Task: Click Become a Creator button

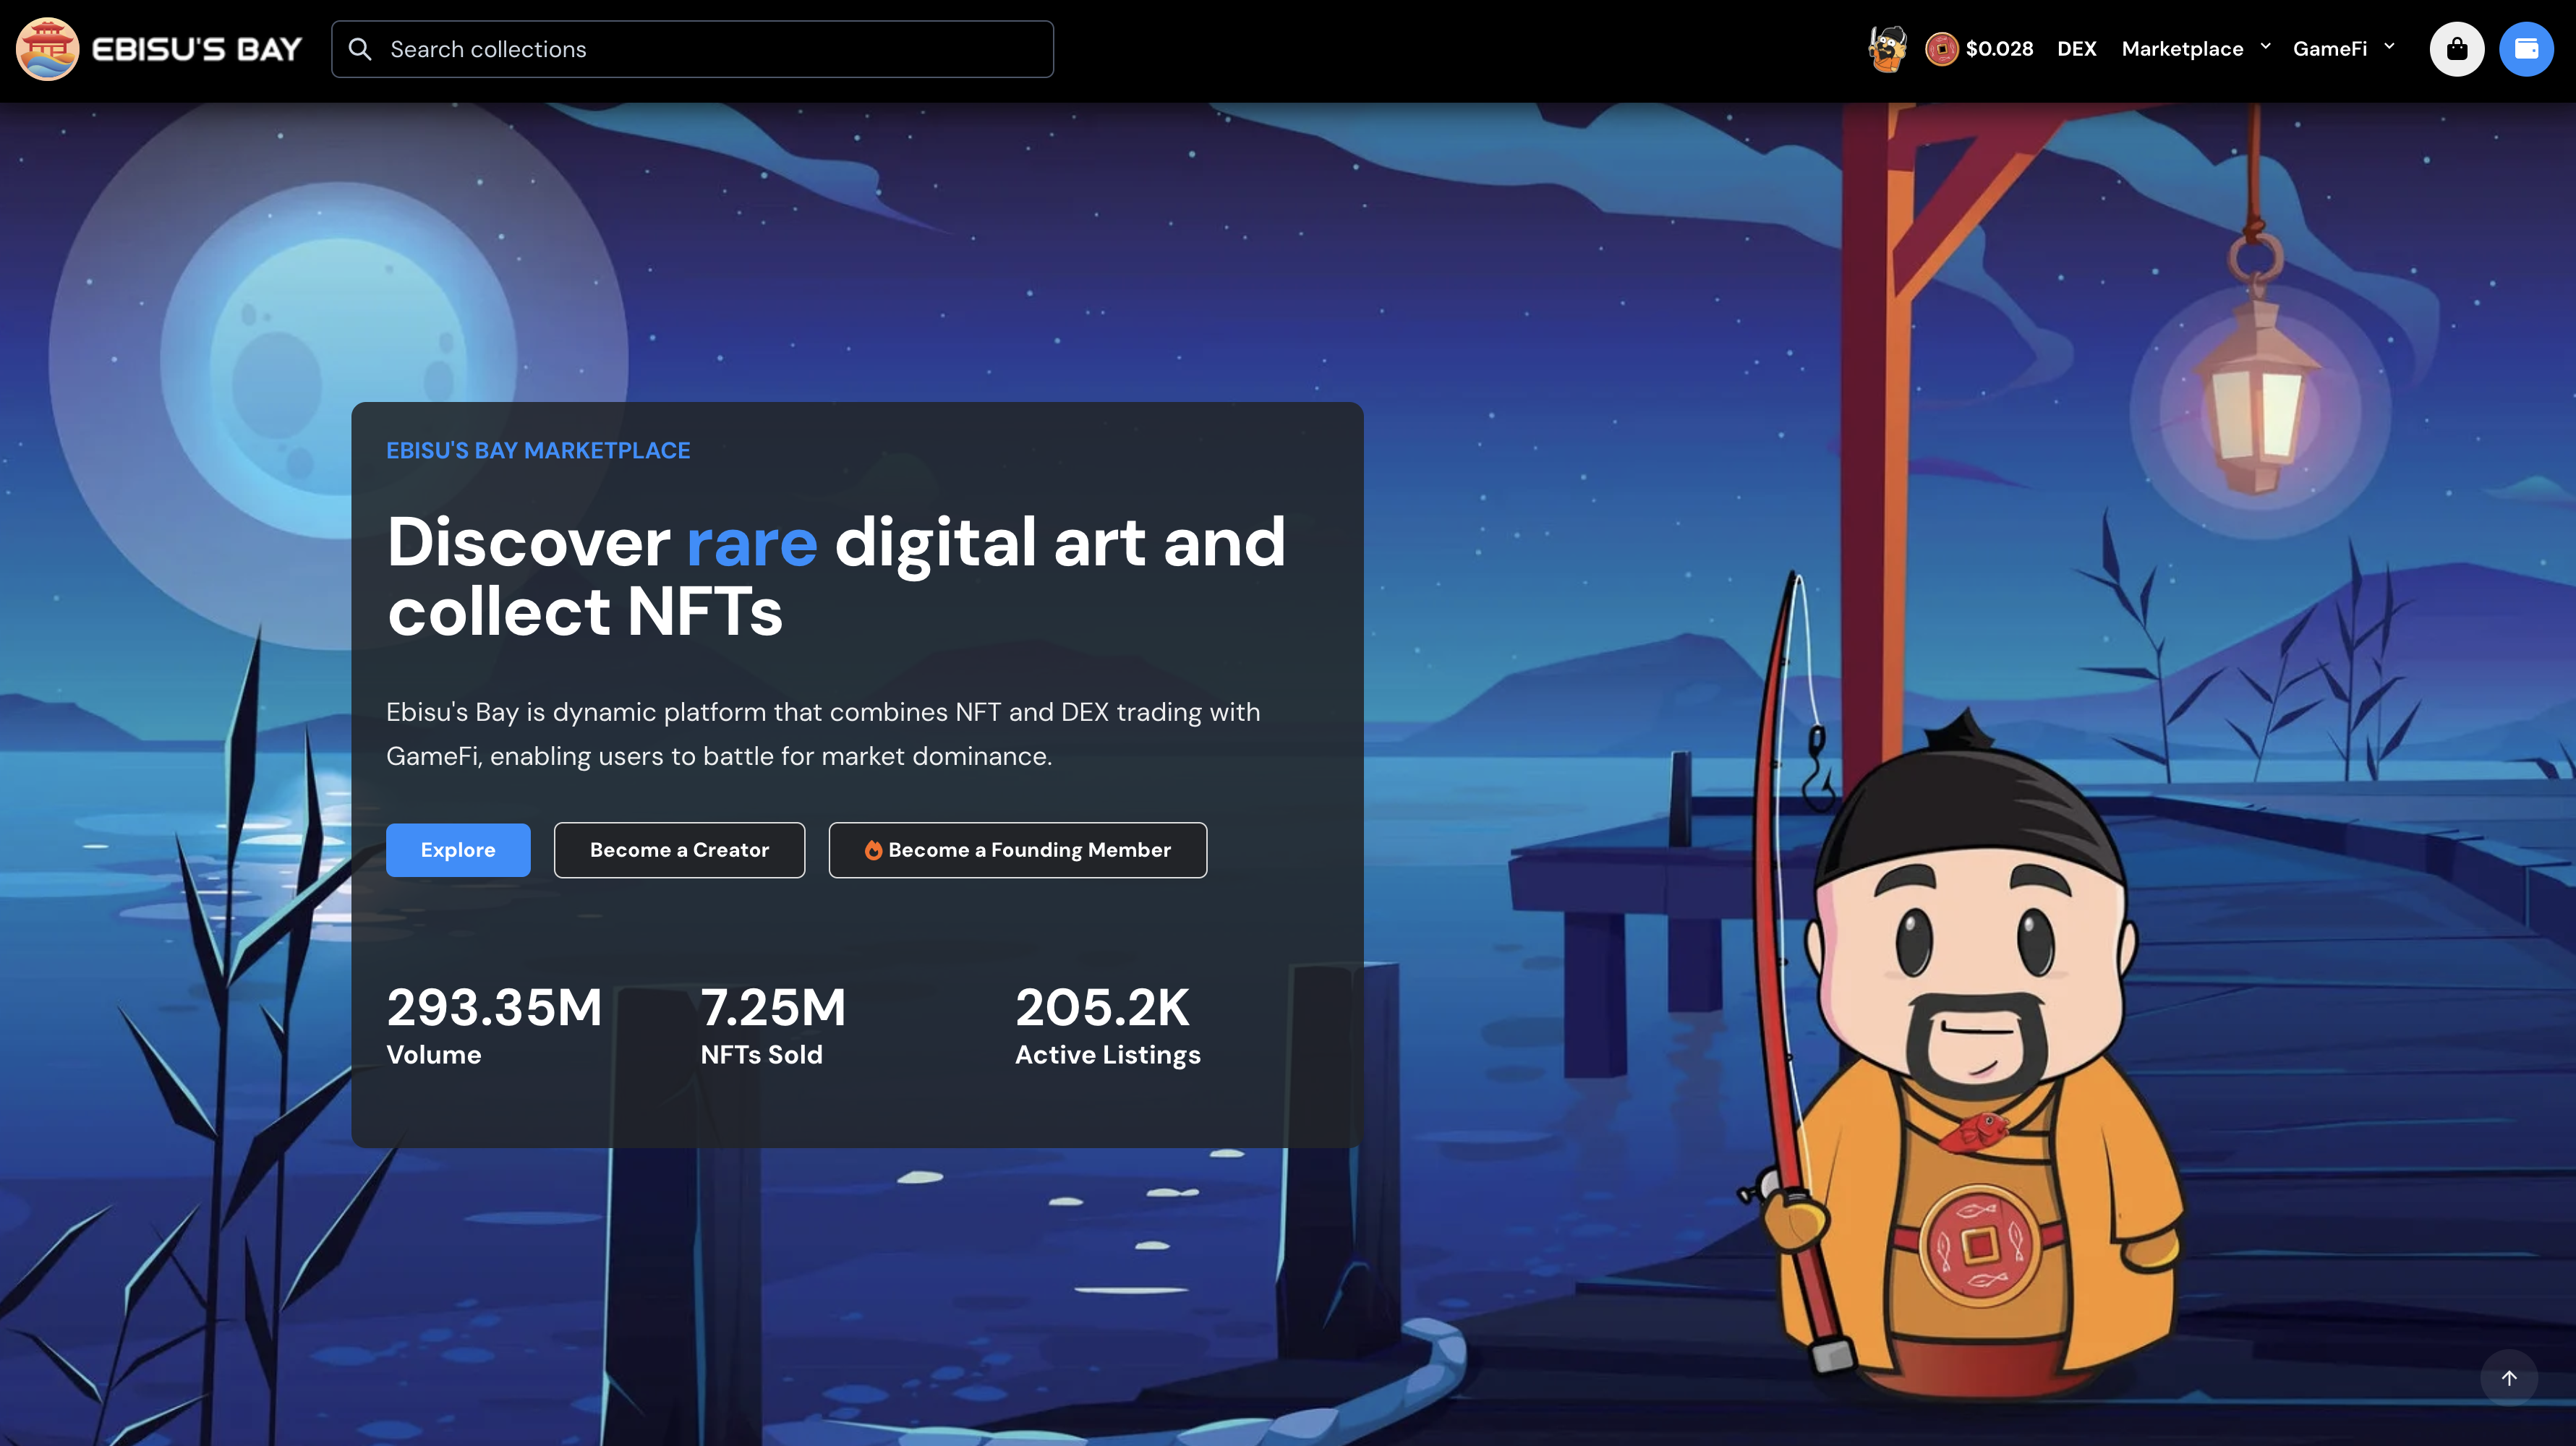Action: coord(679,850)
